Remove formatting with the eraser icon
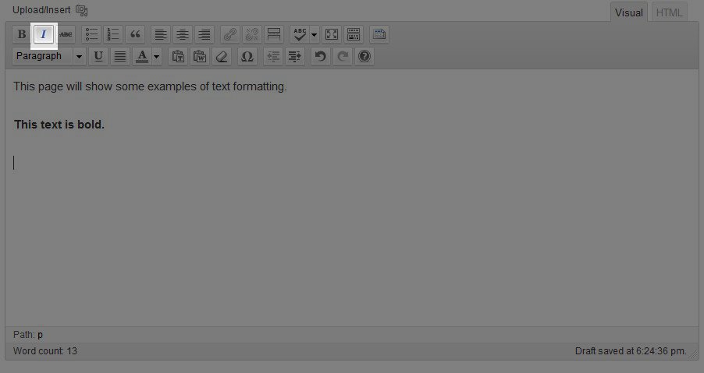The height and width of the screenshot is (373, 704). click(222, 56)
